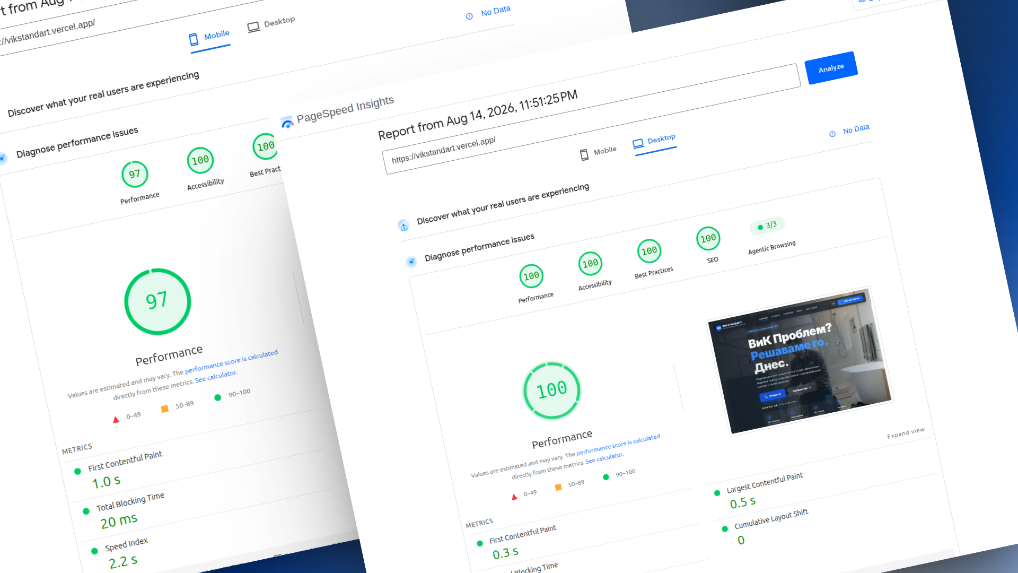Screen dimensions: 1018x573
Task: Switch to Mobile tab in the front report
Action: 598,153
